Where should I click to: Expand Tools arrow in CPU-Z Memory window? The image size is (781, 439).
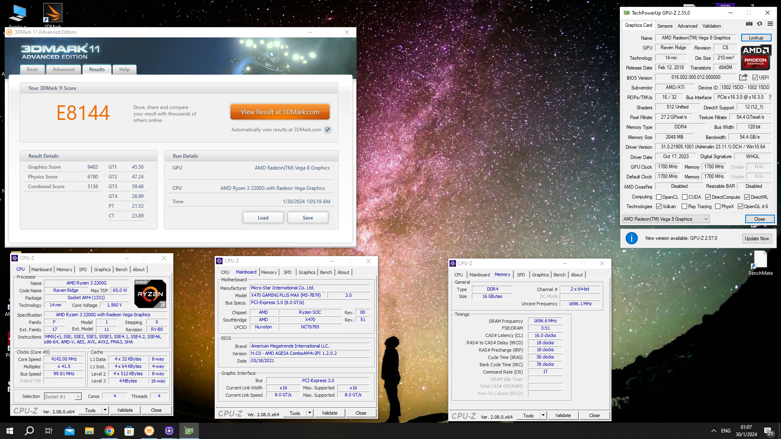(x=543, y=415)
